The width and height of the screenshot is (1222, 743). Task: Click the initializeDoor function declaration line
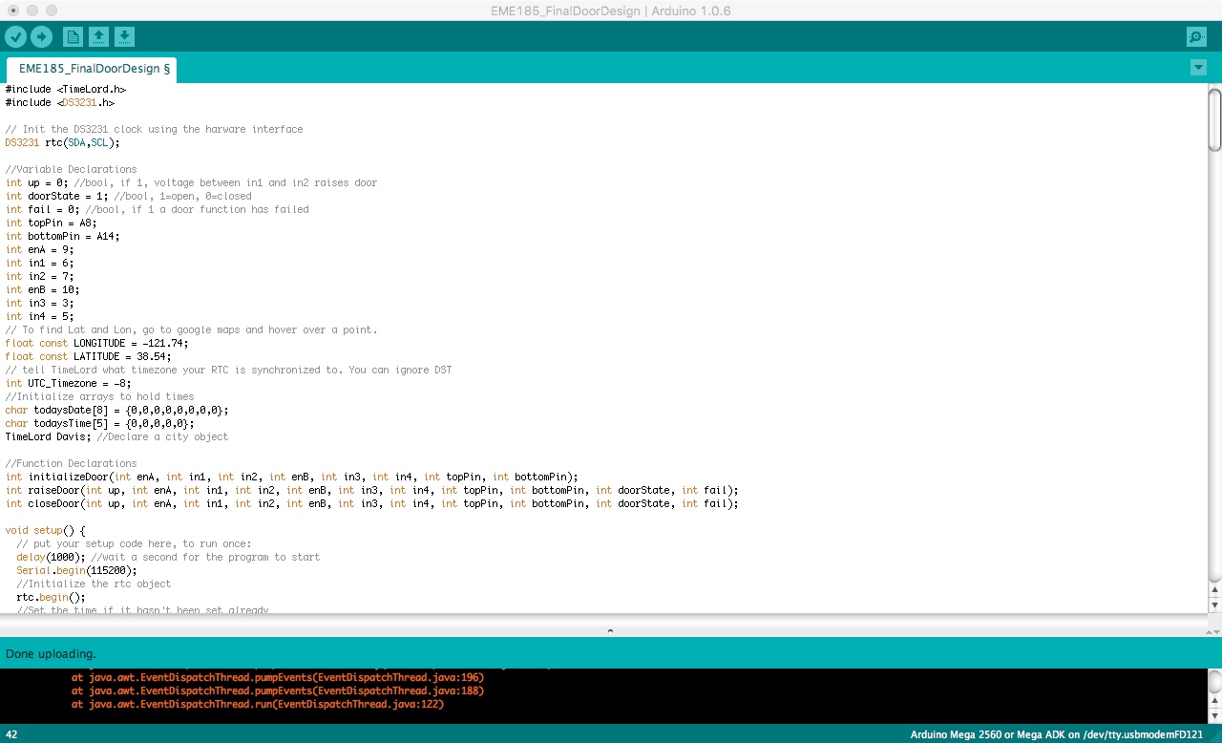(x=292, y=477)
